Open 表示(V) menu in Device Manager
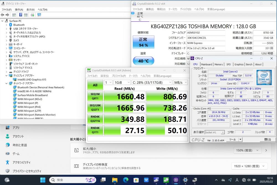Screen dimensions: 277x185 click(30, 9)
